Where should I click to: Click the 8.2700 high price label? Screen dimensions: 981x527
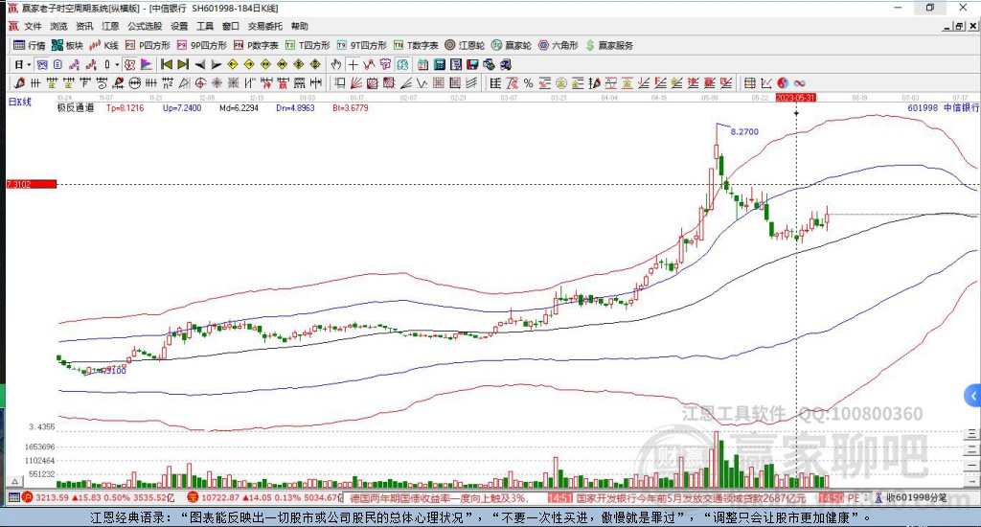[x=744, y=131]
